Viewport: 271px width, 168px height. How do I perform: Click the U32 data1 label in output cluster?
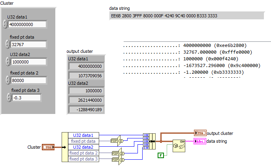(x=78, y=59)
